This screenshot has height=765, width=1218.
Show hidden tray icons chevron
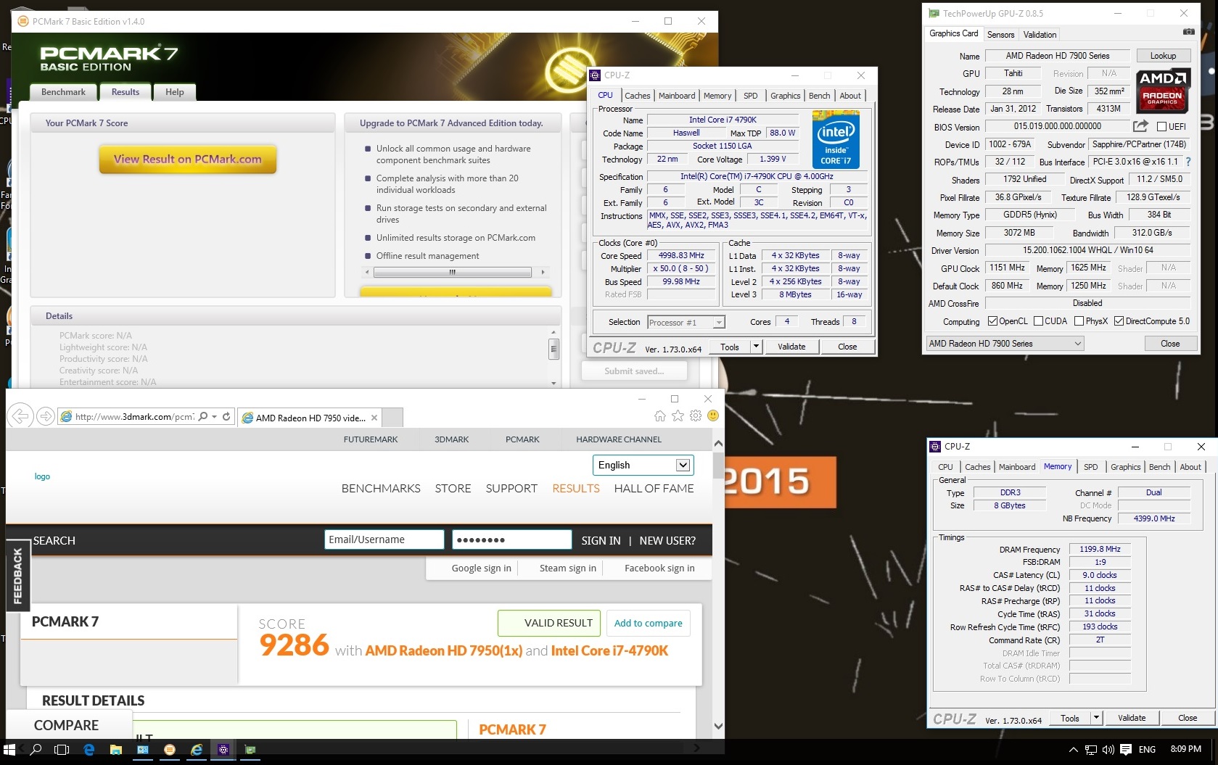coord(1074,750)
